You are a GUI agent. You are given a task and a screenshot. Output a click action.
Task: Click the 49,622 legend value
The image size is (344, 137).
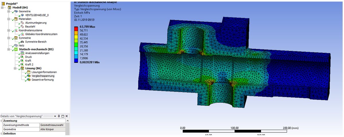(x=84, y=34)
